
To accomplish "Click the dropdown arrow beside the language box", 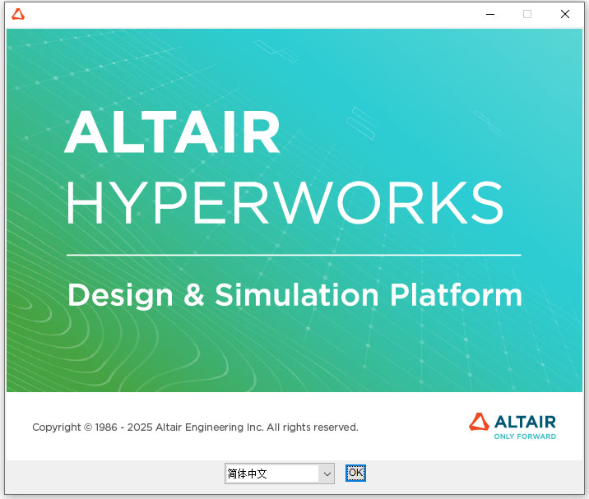I will pyautogui.click(x=327, y=474).
